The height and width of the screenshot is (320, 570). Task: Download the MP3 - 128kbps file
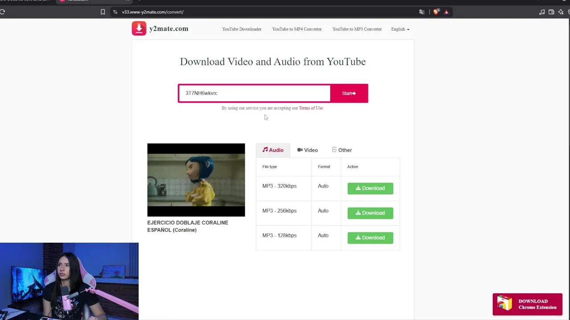click(x=370, y=238)
